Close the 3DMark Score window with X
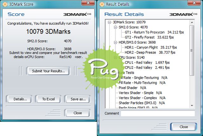203x136 pixels. pyautogui.click(x=88, y=3)
